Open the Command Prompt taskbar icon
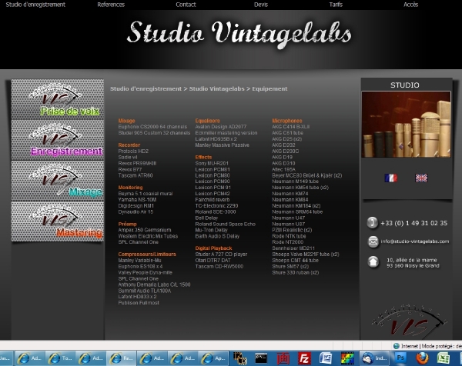 (x=261, y=358)
